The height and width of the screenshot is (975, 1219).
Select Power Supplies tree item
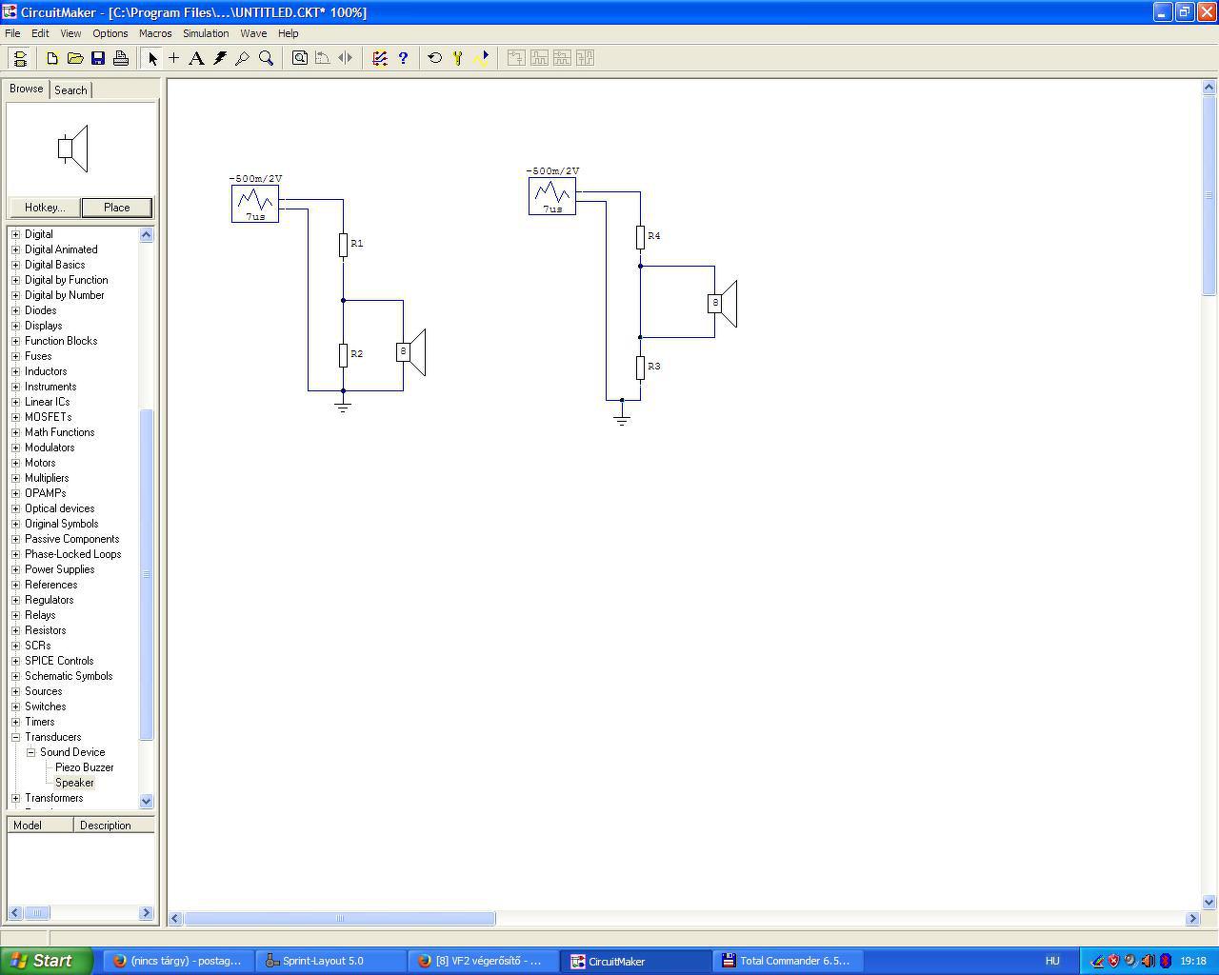pos(59,569)
